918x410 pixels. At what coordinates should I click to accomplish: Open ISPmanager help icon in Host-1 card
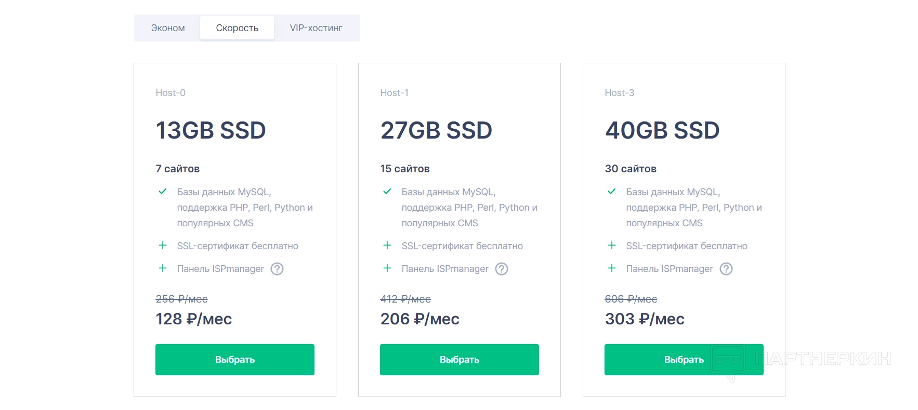(502, 269)
